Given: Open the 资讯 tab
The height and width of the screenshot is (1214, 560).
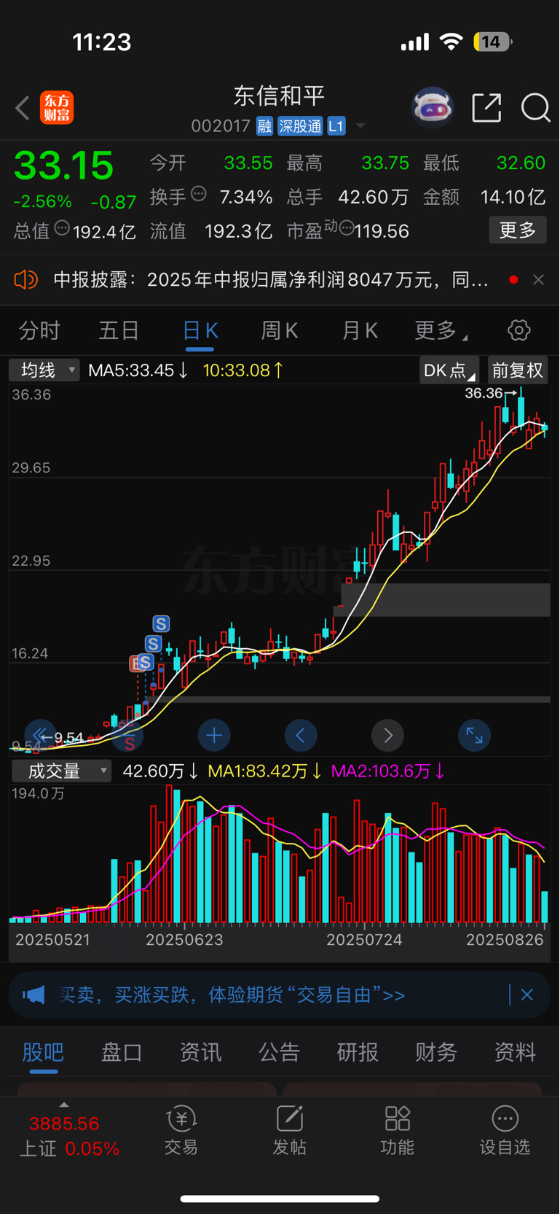Looking at the screenshot, I should (200, 1052).
